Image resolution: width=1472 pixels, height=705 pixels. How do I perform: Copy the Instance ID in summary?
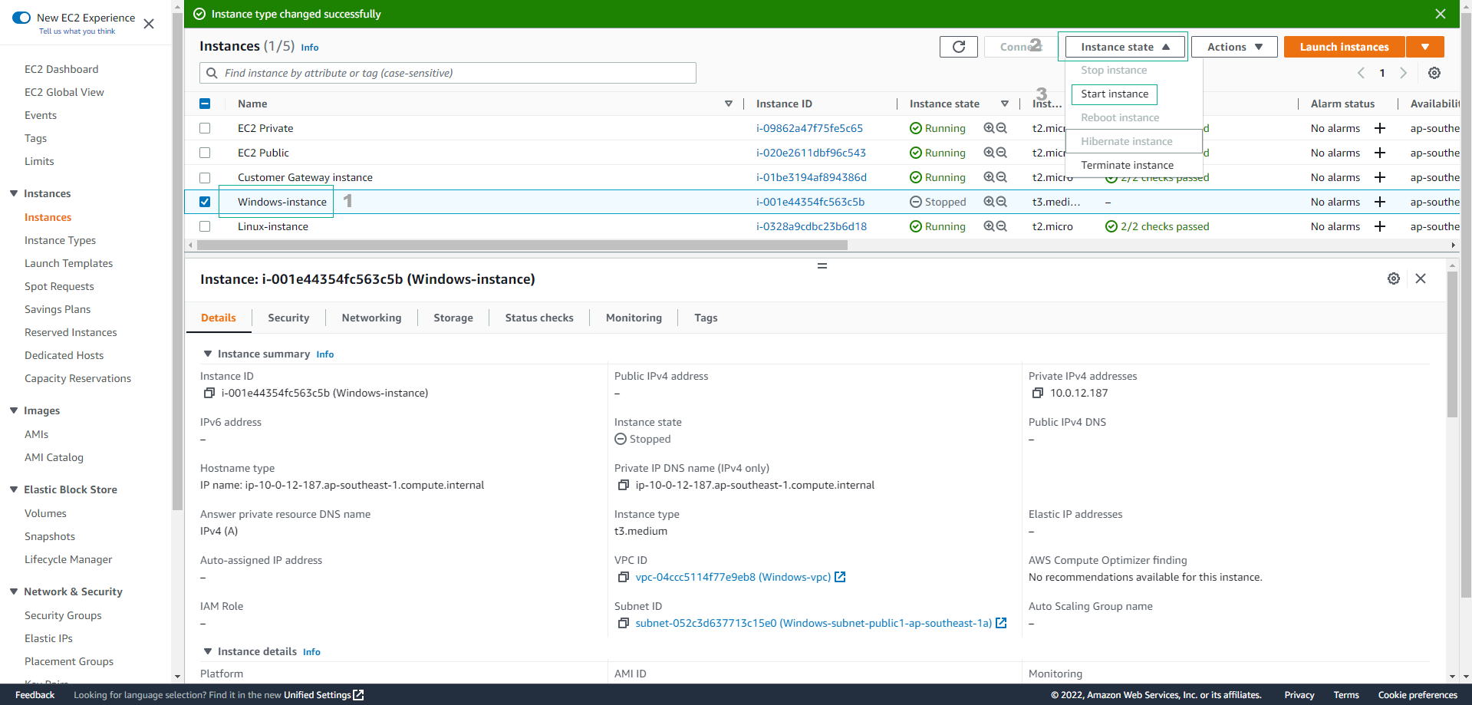coord(209,393)
